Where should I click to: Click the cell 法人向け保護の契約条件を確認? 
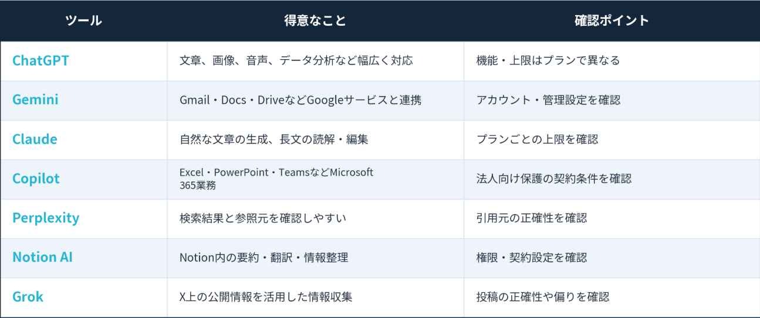(x=612, y=179)
